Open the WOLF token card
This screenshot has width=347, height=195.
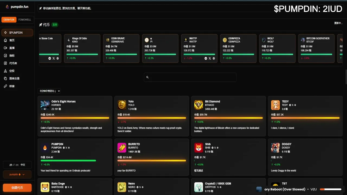[x=277, y=48]
